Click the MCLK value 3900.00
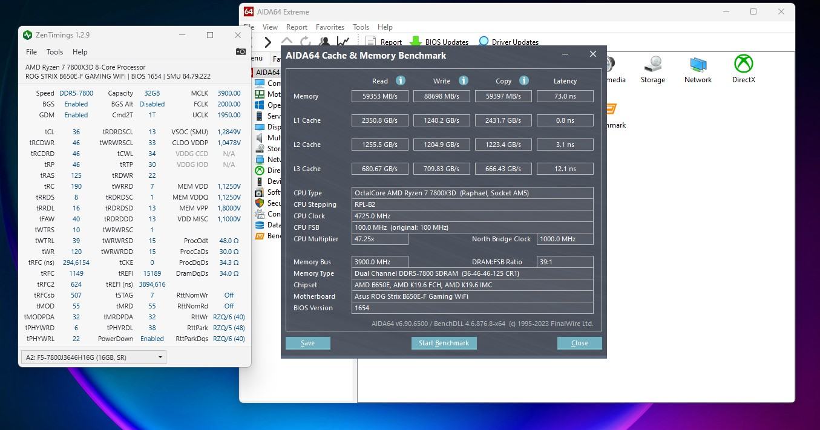The width and height of the screenshot is (820, 430). (229, 93)
